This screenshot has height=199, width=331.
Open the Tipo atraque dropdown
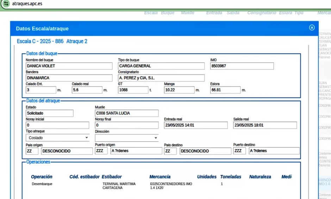[58, 138]
